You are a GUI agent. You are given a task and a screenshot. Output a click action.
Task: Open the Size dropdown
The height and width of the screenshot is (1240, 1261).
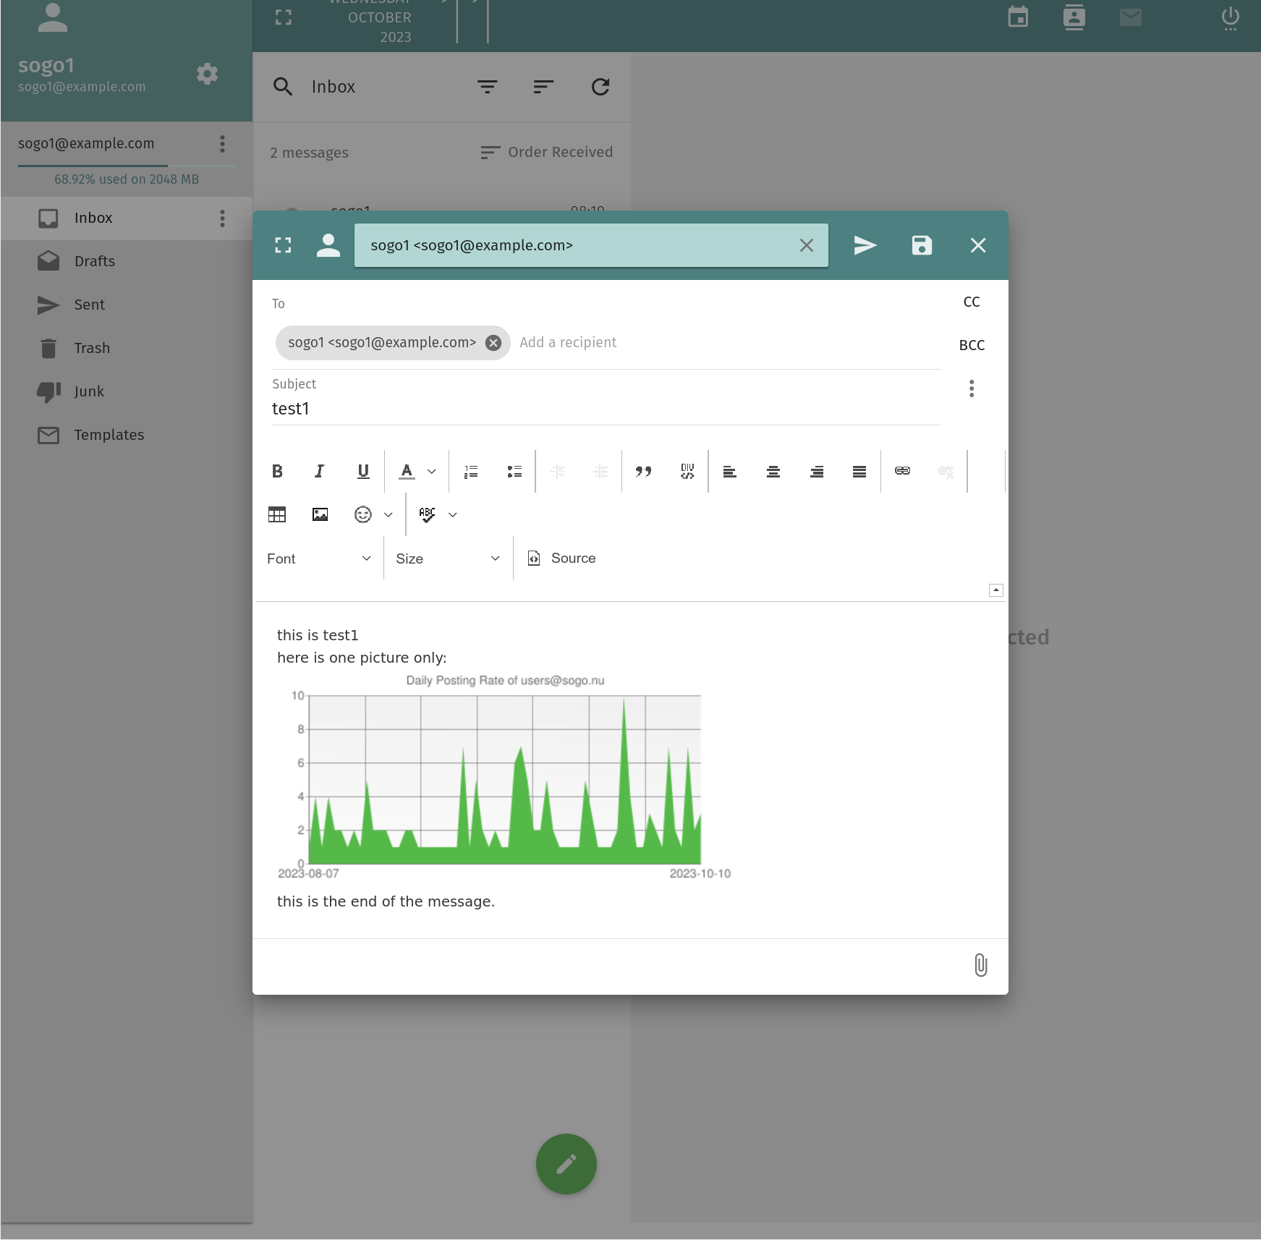(x=447, y=559)
